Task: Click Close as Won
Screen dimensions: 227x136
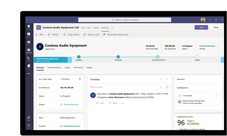Action: coord(71,34)
